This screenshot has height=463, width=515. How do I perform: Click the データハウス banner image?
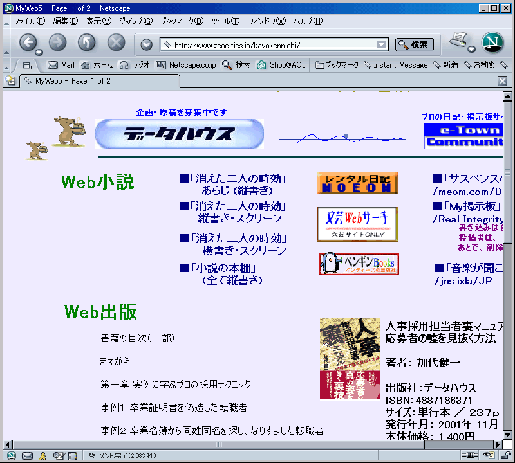click(x=180, y=134)
